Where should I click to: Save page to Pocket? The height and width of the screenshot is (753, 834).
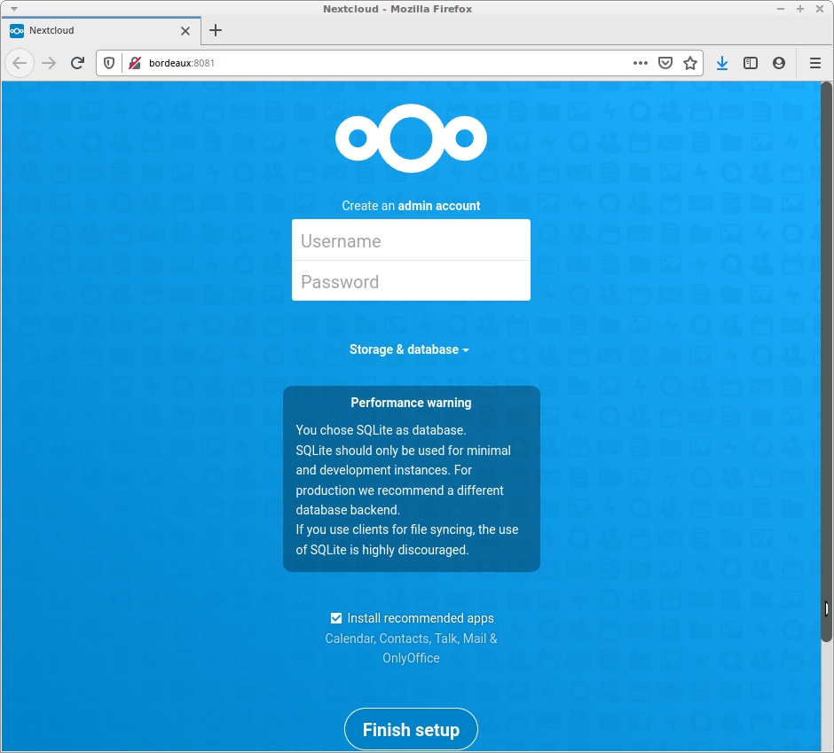click(x=665, y=63)
